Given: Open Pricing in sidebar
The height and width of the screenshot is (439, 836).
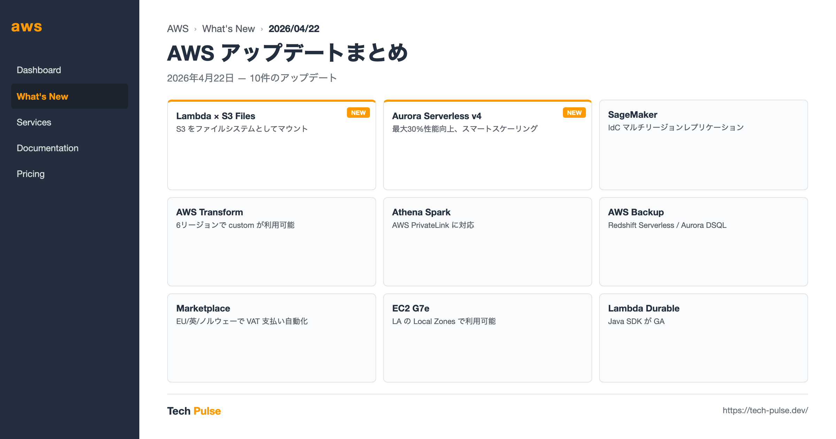Looking at the screenshot, I should [x=70, y=174].
